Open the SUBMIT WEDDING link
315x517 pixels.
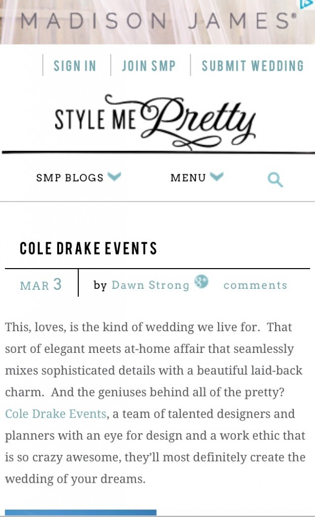coord(253,66)
